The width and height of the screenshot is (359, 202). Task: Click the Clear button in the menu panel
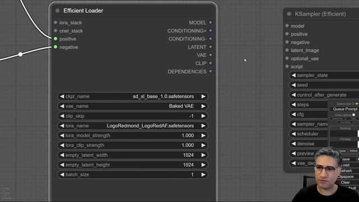click(346, 182)
